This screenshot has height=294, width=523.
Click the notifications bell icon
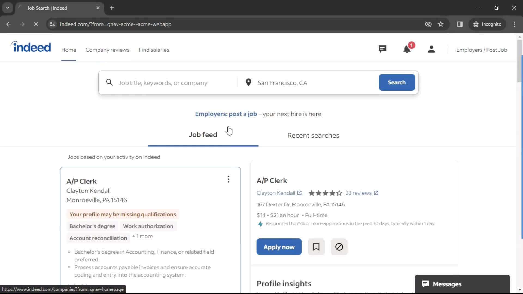407,50
